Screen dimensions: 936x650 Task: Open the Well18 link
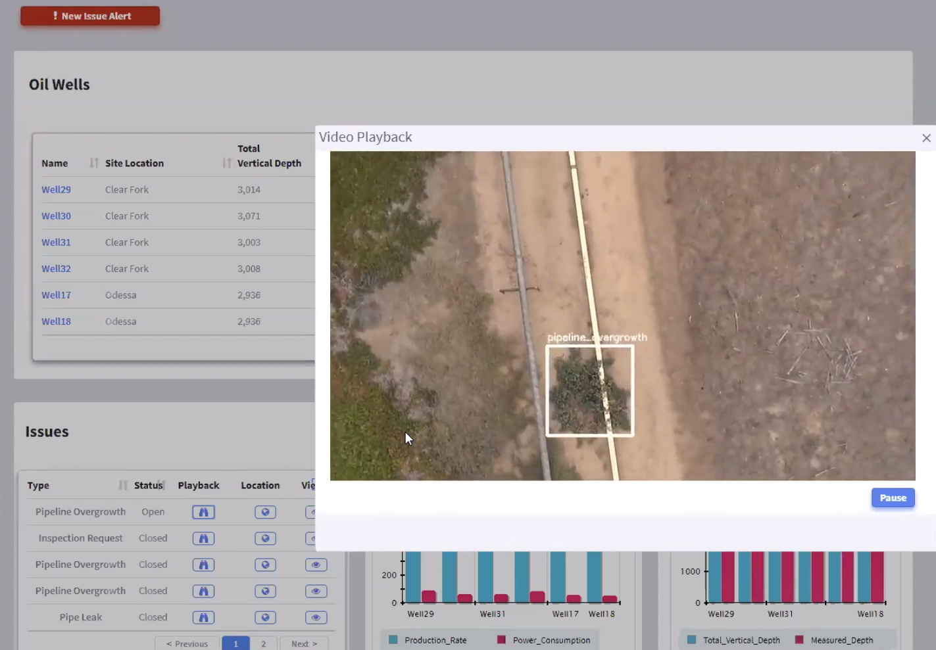tap(56, 321)
